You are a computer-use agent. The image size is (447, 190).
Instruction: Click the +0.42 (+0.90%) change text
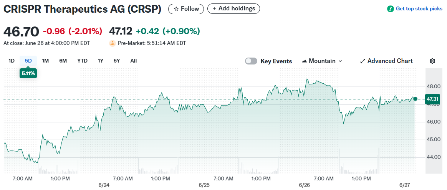click(x=168, y=31)
